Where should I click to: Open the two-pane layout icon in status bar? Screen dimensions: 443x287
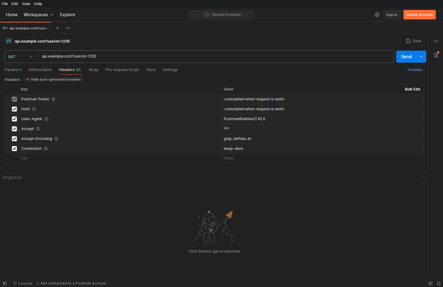coord(430,283)
